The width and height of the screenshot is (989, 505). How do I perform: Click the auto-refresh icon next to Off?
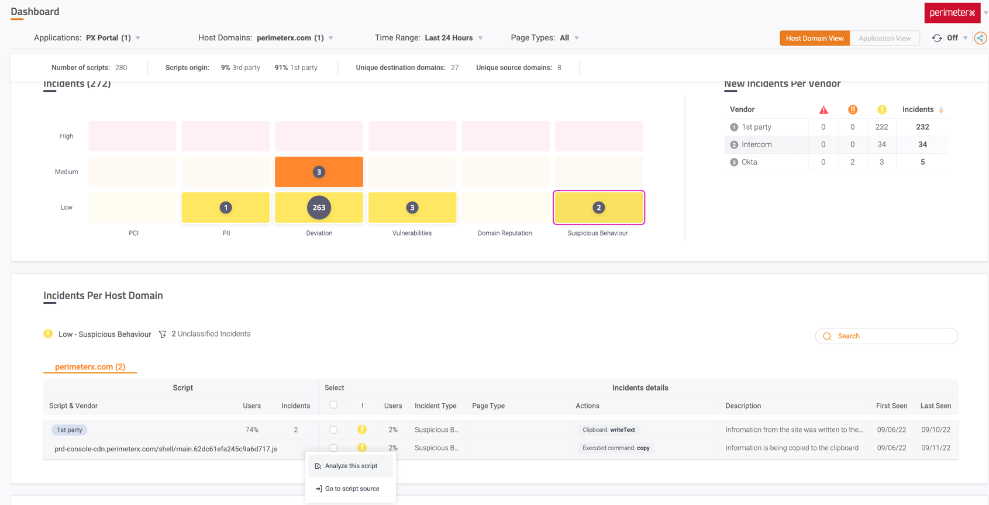pyautogui.click(x=937, y=38)
